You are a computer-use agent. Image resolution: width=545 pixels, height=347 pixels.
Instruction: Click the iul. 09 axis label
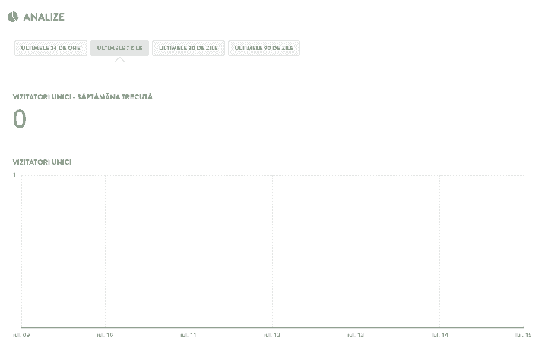pyautogui.click(x=21, y=335)
